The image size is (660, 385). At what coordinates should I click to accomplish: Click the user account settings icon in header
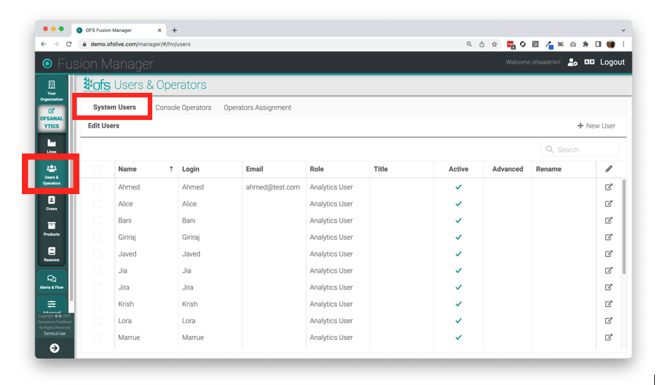point(573,62)
